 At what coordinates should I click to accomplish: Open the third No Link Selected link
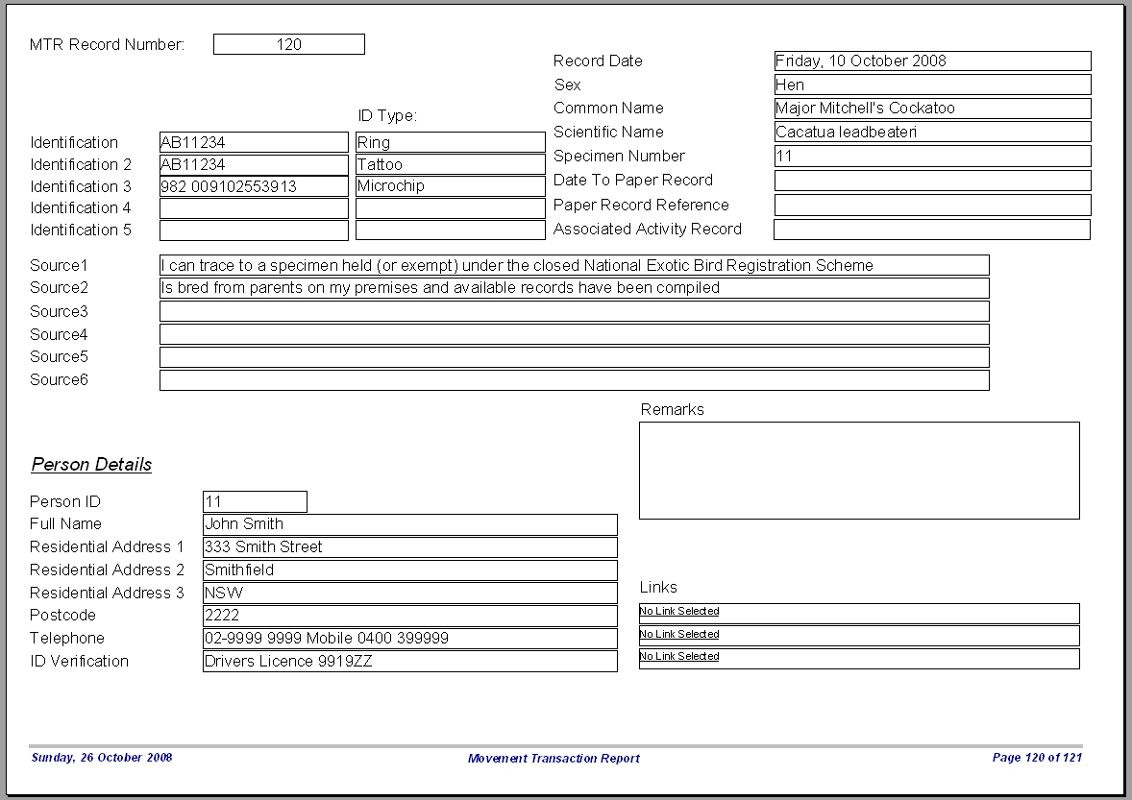[679, 657]
